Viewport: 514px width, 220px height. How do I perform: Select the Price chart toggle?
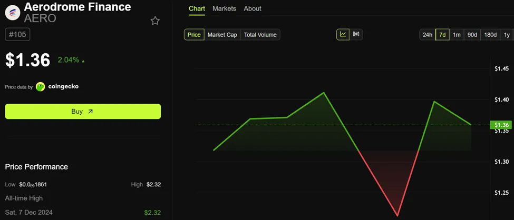coord(194,35)
